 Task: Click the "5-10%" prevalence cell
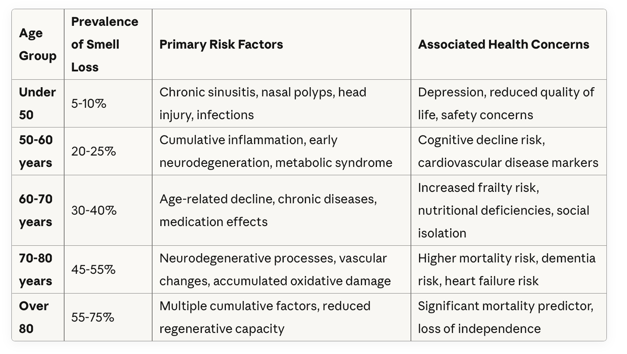coord(89,104)
